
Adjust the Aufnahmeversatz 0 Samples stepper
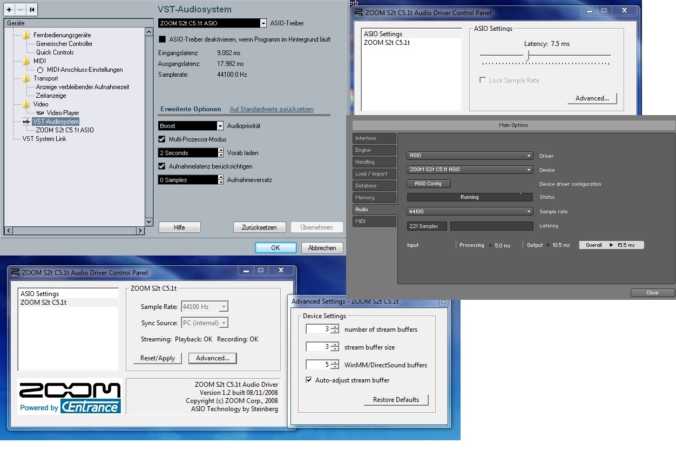220,180
